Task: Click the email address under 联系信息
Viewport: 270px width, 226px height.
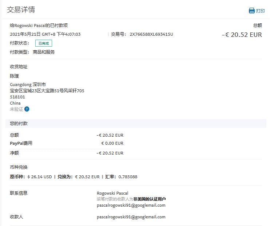Action: tap(131, 205)
